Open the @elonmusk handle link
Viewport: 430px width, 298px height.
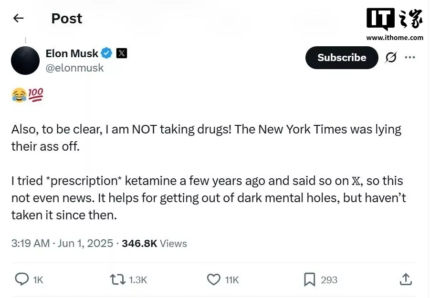pyautogui.click(x=74, y=68)
